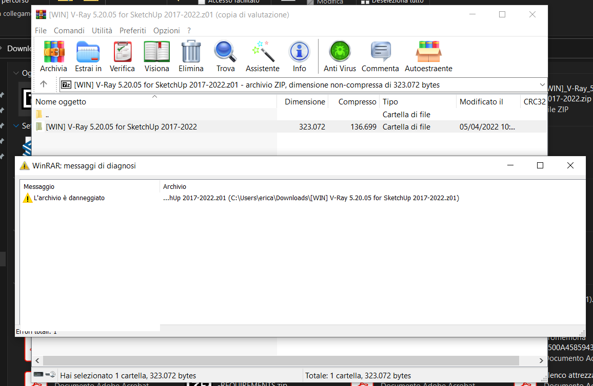Select the damaged archive warning message
Viewport: 593px width, 386px height.
69,198
